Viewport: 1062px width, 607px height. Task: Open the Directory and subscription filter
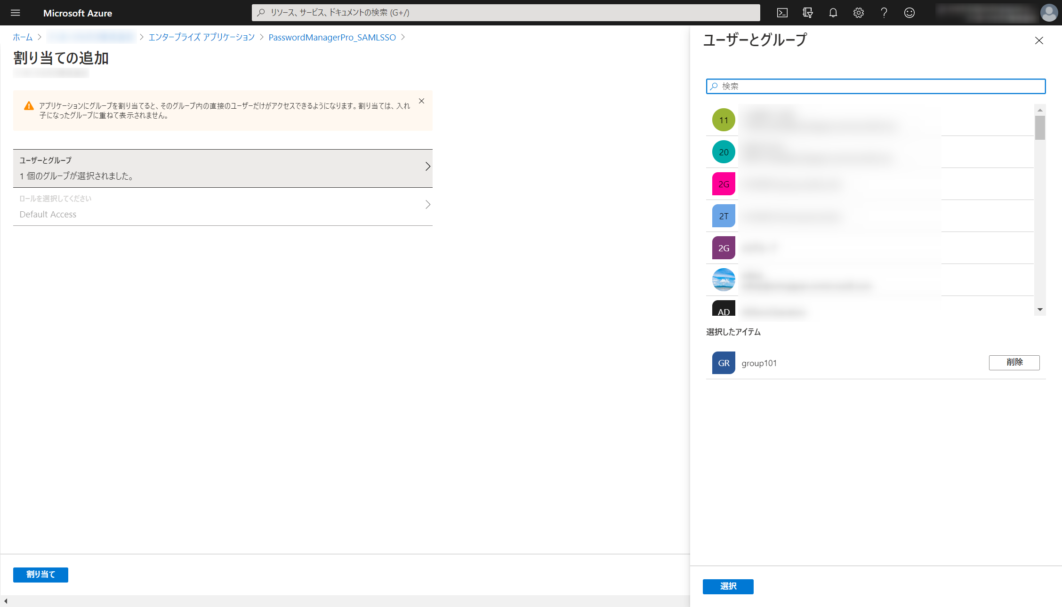pyautogui.click(x=807, y=13)
